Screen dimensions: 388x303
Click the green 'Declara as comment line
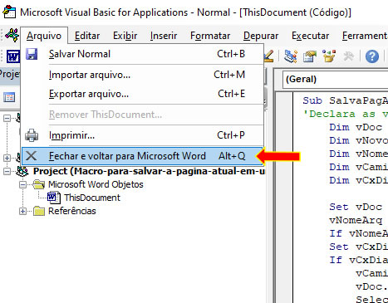coord(345,114)
